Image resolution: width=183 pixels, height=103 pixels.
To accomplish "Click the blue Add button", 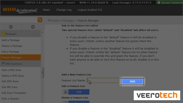I will point(132,81).
